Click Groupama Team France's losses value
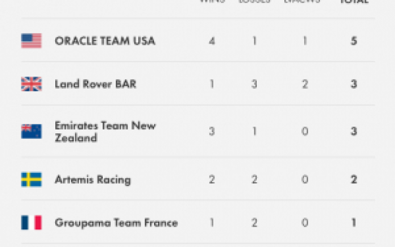Image resolution: width=395 pixels, height=247 pixels. coord(254,223)
